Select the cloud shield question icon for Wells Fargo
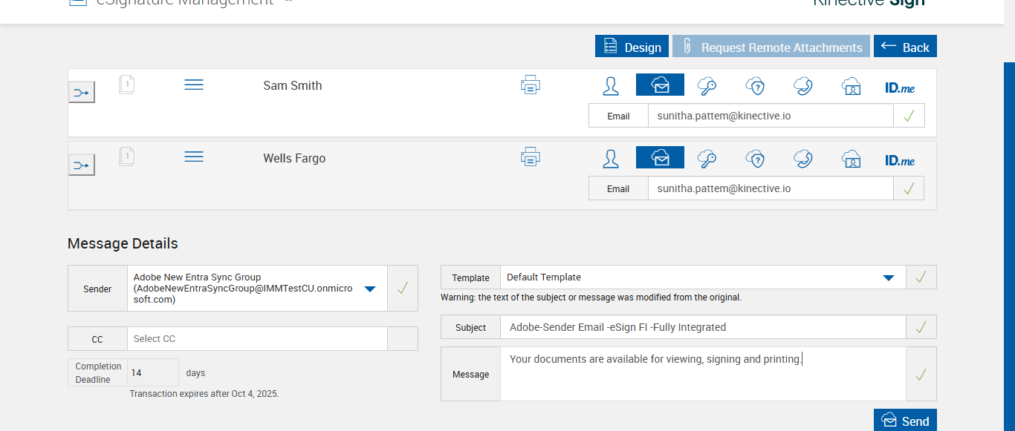This screenshot has width=1015, height=431. click(x=755, y=159)
